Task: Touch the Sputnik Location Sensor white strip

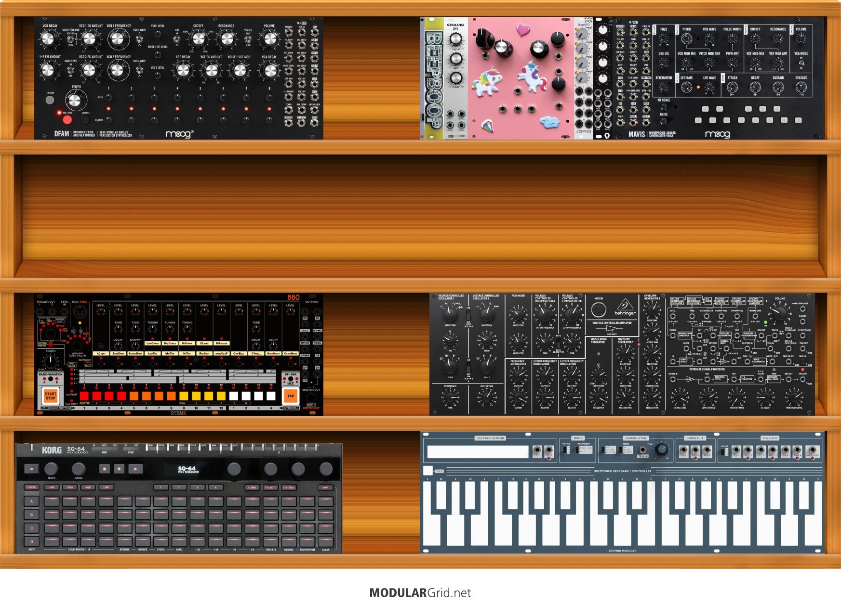Action: 478,452
